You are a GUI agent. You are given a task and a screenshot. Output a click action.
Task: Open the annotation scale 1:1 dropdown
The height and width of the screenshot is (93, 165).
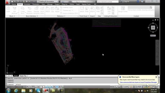coord(125,87)
